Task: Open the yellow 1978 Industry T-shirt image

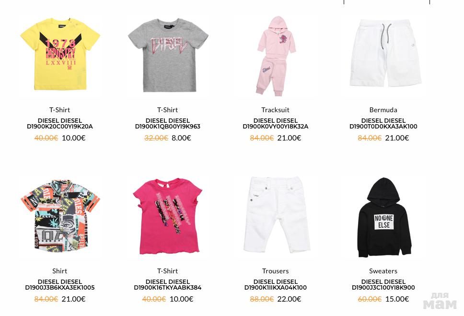Action: point(60,55)
